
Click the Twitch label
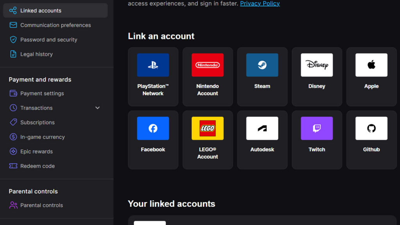[x=317, y=150]
